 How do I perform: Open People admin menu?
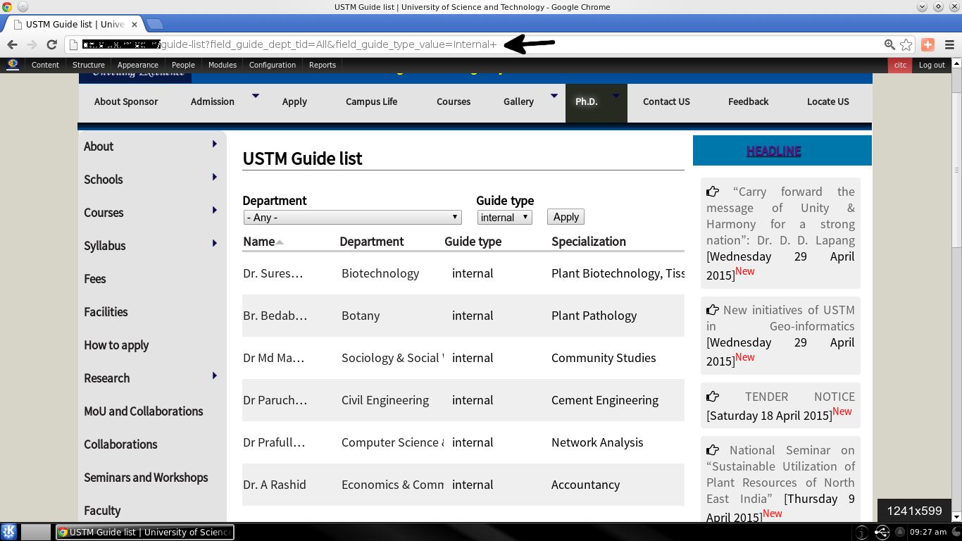[183, 65]
